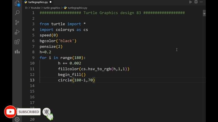This screenshot has width=218, height=122.
Task: Open the More Actions ellipsis menu
Action: (x=201, y=2)
